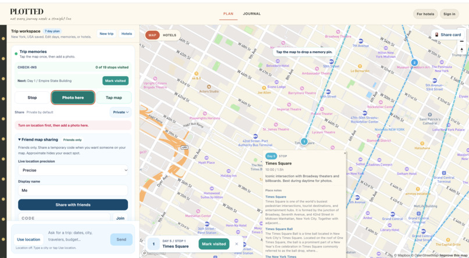Open the Times Square place note link
Image resolution: width=469 pixels, height=258 pixels.
point(276,197)
